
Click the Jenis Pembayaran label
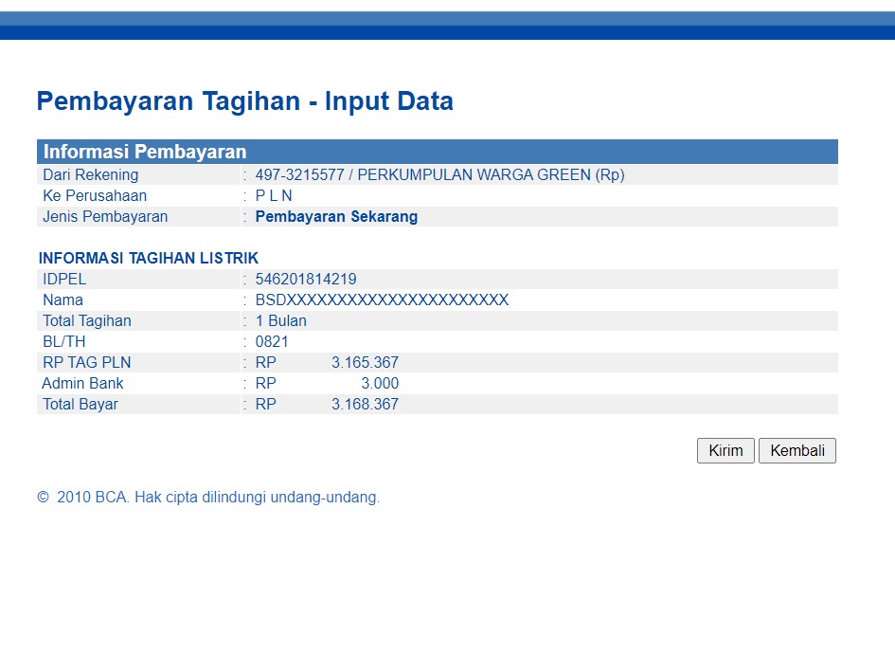(x=105, y=217)
